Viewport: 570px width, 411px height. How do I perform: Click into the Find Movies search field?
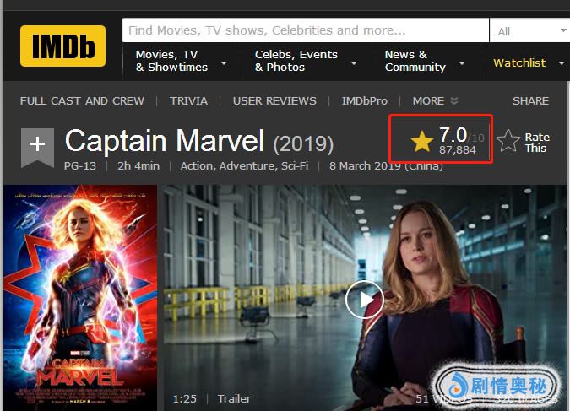(306, 30)
